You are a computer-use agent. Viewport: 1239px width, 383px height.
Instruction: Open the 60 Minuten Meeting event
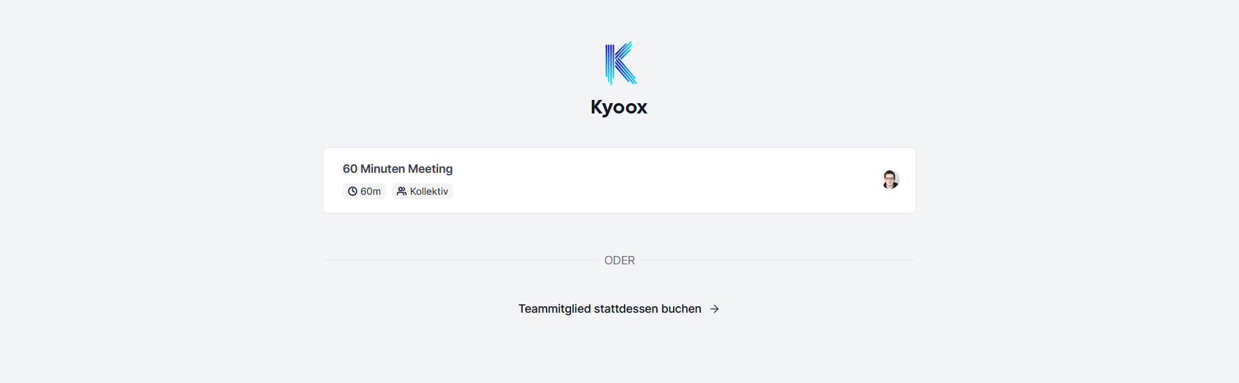click(397, 169)
